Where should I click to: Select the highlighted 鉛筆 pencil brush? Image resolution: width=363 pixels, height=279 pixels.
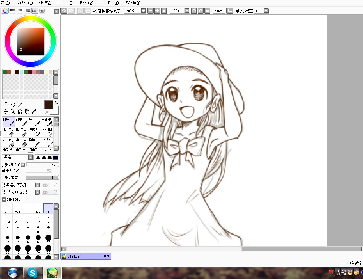[x=9, y=122]
